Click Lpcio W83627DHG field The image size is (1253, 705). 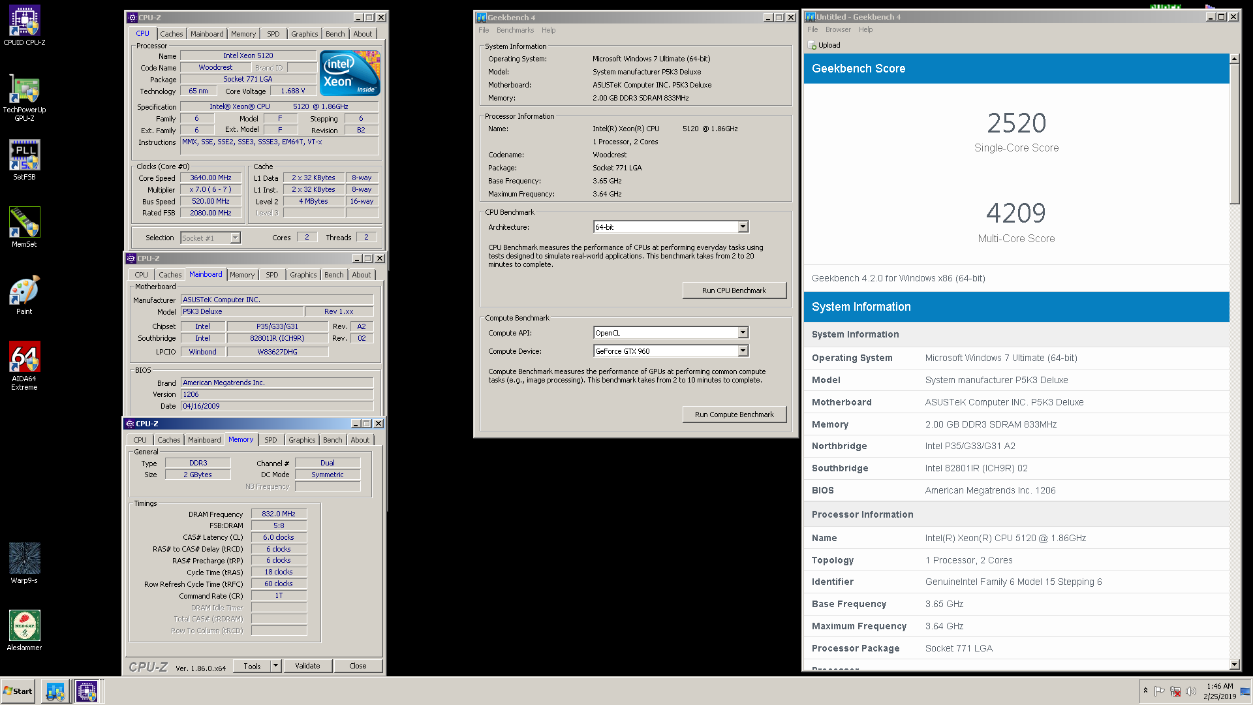[x=277, y=352]
